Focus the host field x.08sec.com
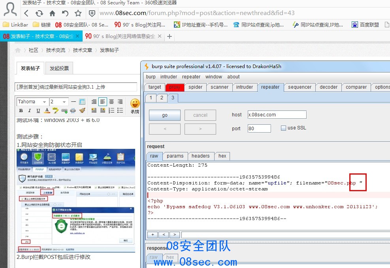Screen dimensions: 390x268 277,115
